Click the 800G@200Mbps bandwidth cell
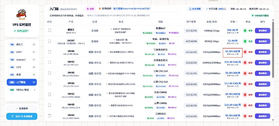 (x=211, y=105)
